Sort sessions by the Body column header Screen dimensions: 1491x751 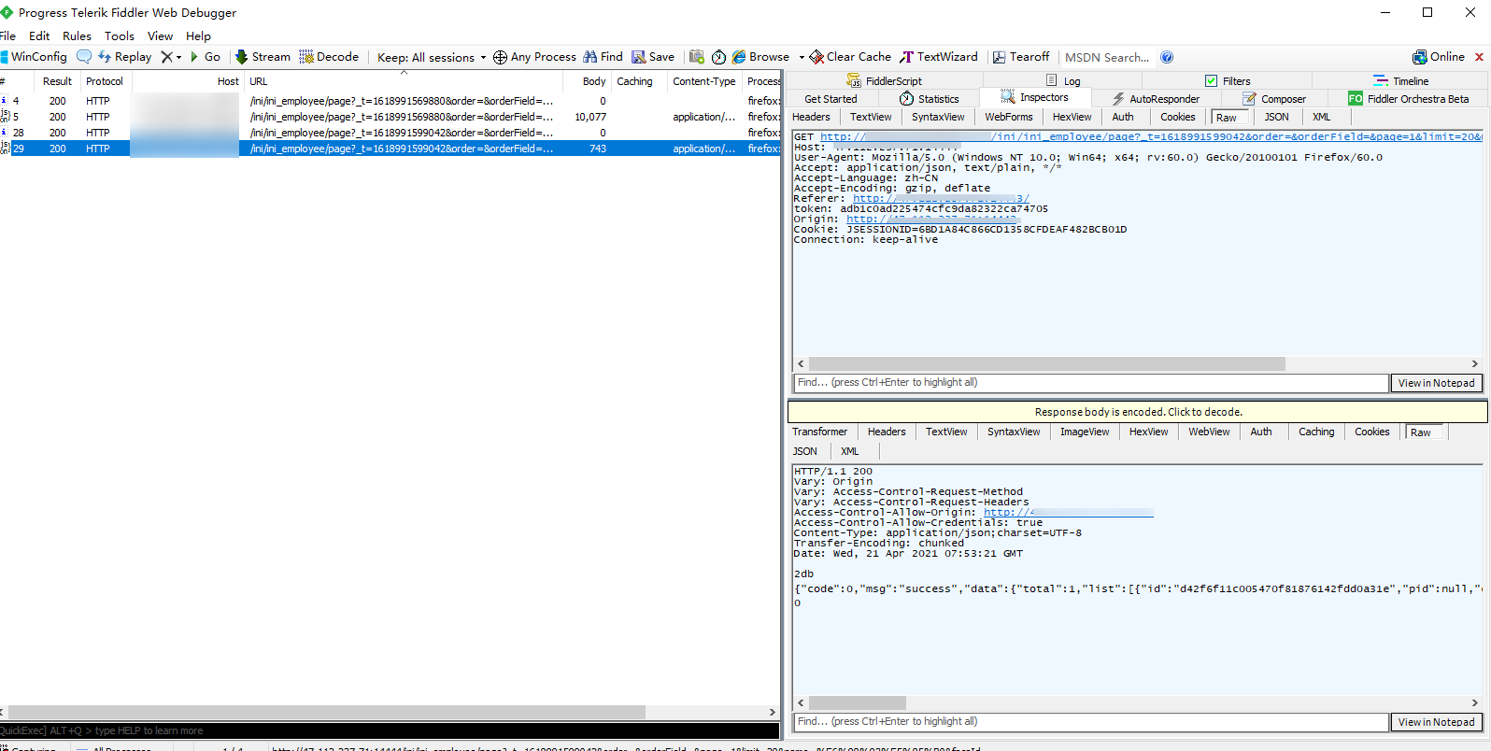pos(586,81)
